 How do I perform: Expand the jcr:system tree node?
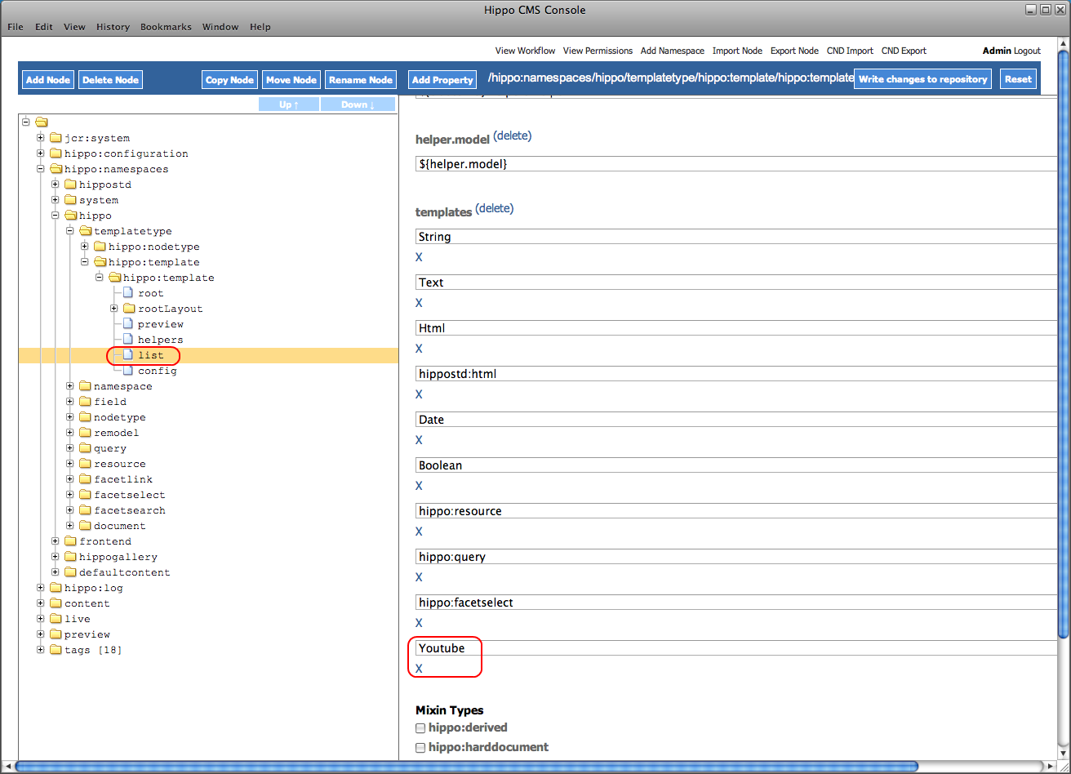(41, 138)
